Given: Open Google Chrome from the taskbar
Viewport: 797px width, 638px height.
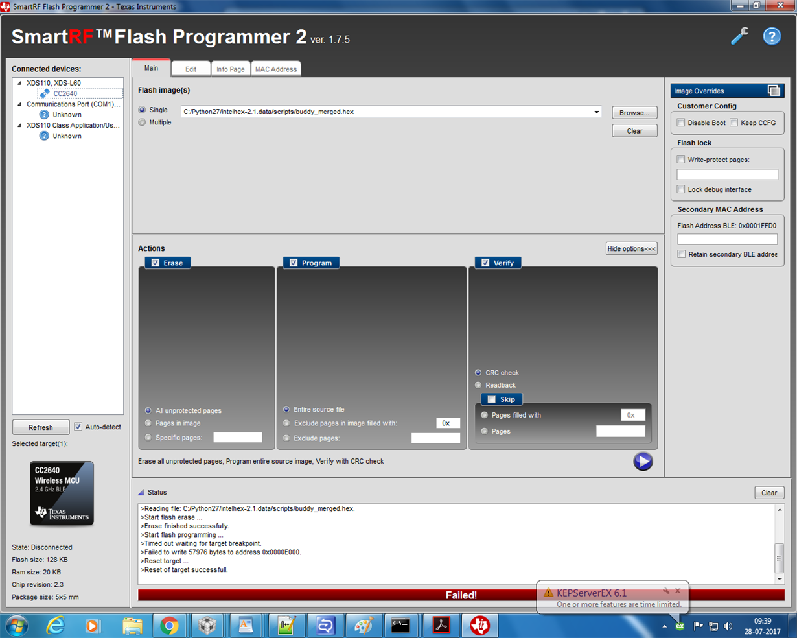Looking at the screenshot, I should [169, 626].
